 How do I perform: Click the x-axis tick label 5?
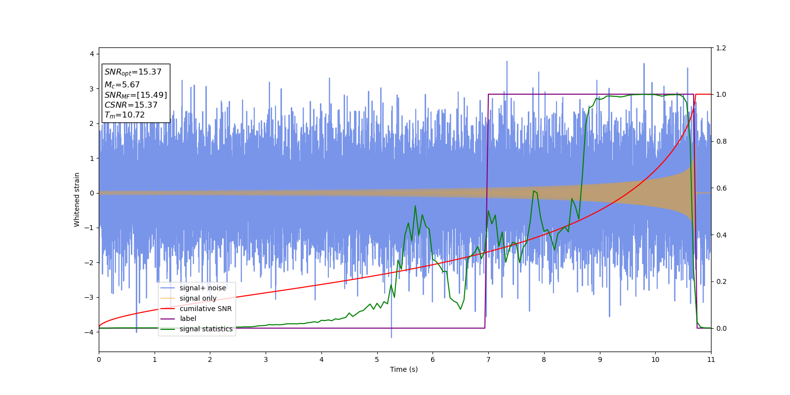pyautogui.click(x=377, y=359)
